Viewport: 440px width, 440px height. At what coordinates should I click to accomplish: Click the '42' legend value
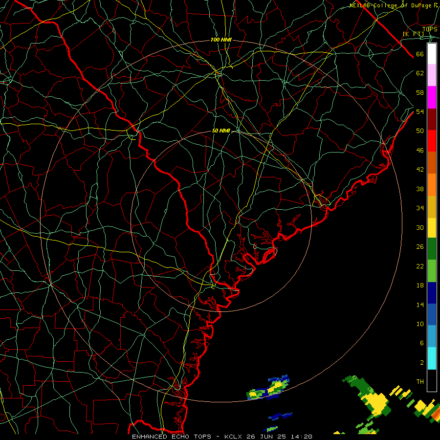[x=420, y=170]
